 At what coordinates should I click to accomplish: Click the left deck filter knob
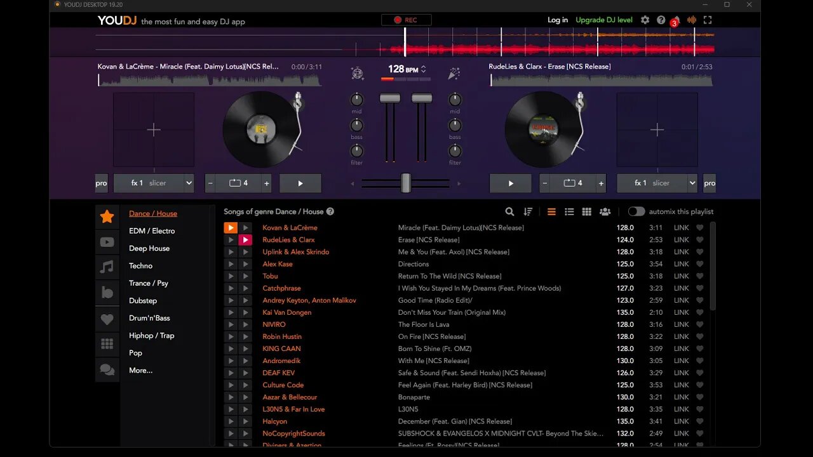click(x=357, y=151)
